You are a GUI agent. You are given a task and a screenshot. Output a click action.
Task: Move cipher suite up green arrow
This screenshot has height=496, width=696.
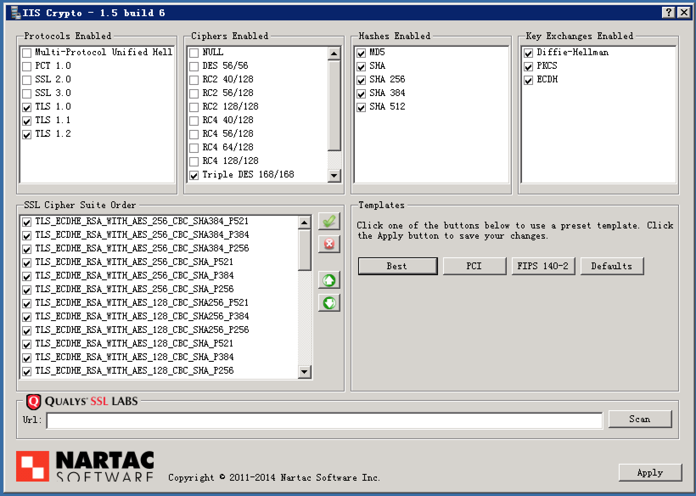[x=329, y=280]
